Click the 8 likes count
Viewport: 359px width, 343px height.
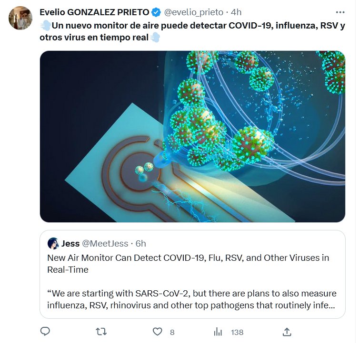[172, 332]
